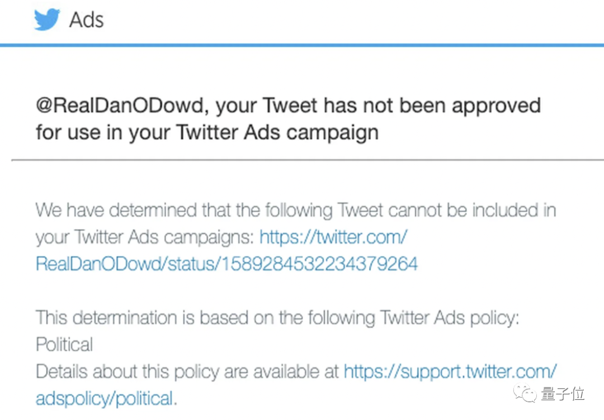Screen dimensions: 604x420
Task: Click the 'This determination is based' sentence
Action: pos(277,318)
